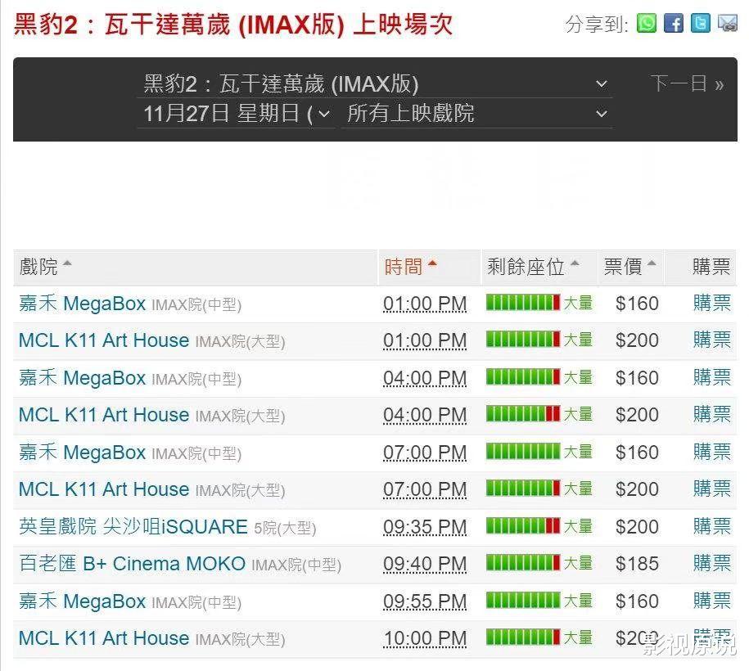Sort listings by the 票價 column header

(x=630, y=267)
